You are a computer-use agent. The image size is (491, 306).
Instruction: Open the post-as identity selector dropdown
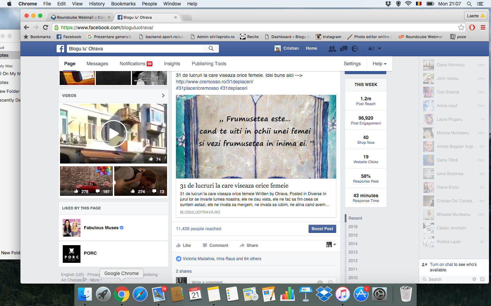click(331, 245)
